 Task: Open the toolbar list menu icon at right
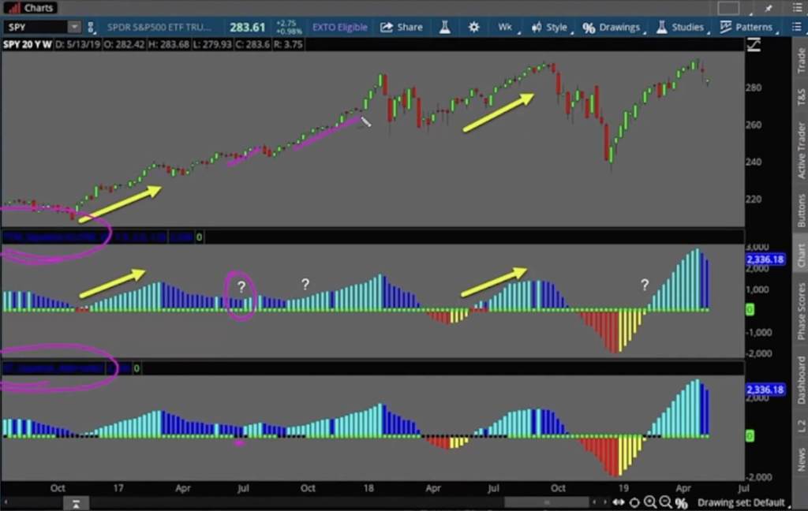797,28
